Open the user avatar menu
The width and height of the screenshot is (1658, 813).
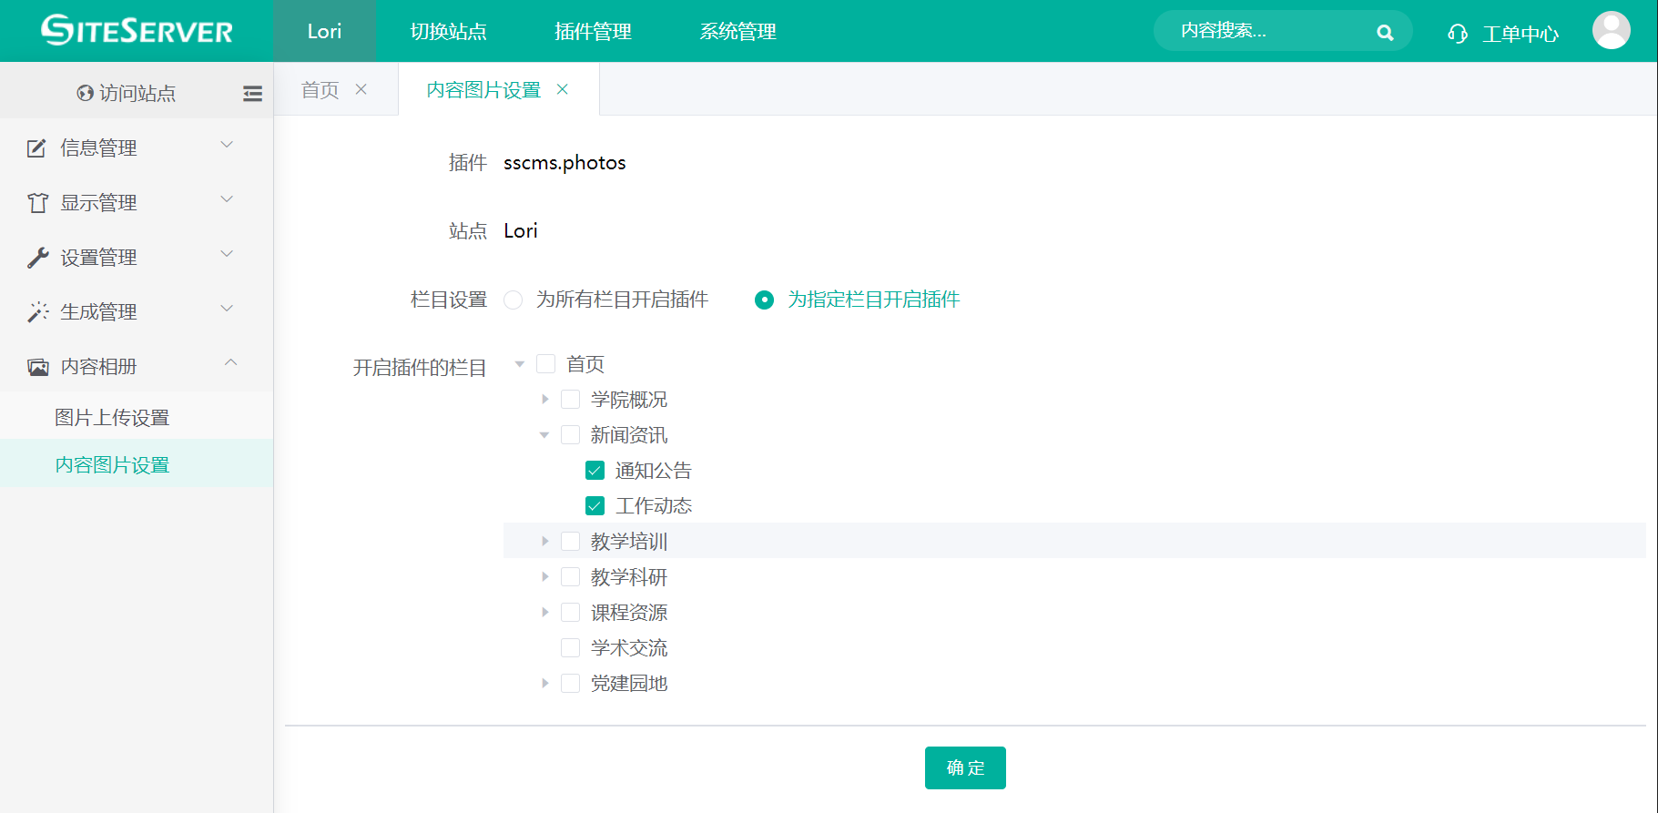click(x=1611, y=30)
